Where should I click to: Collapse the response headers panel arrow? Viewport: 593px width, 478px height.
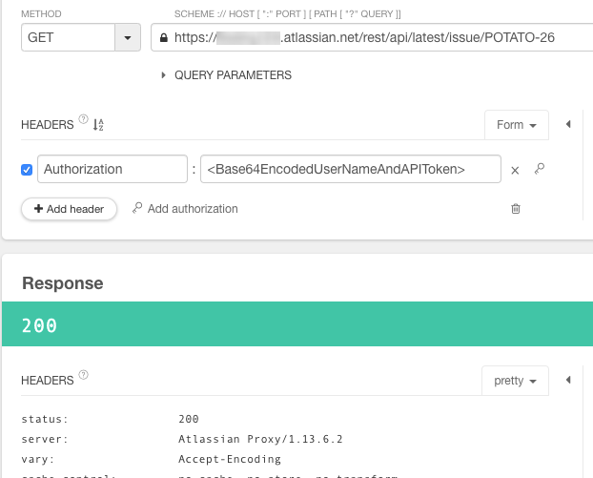568,380
